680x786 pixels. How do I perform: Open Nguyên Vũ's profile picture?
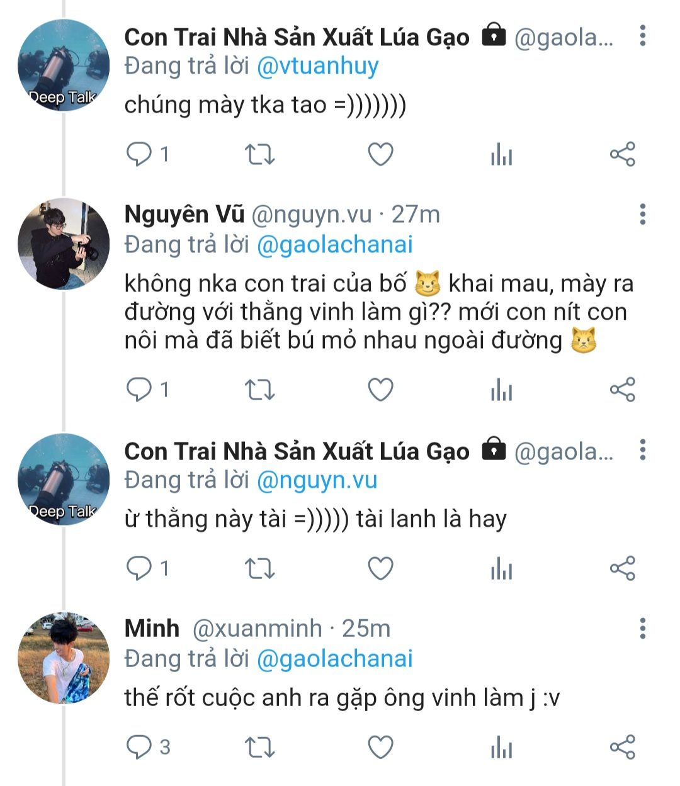[x=64, y=244]
